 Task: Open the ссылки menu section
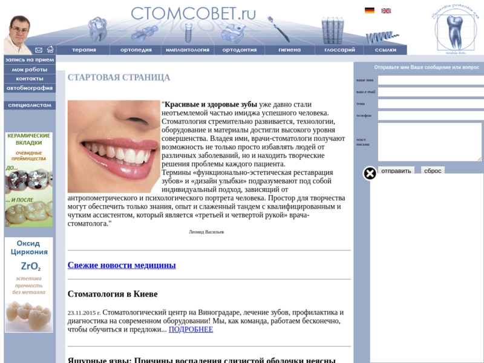[x=385, y=50]
